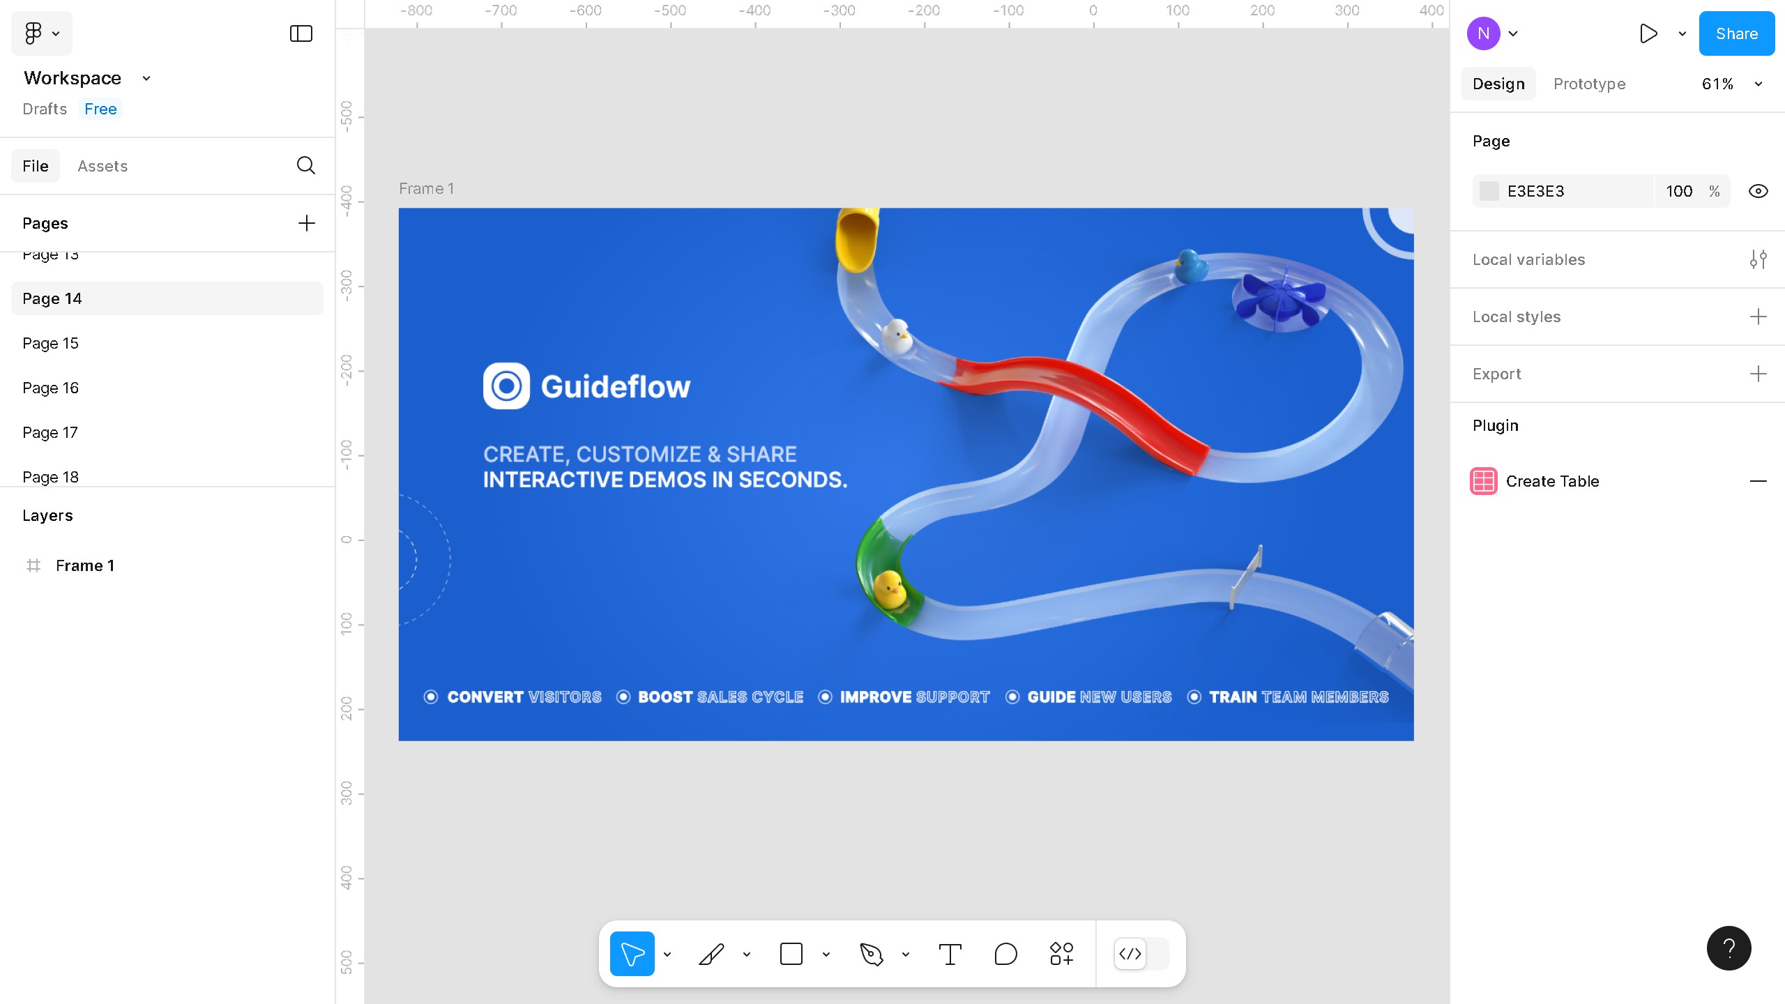The height and width of the screenshot is (1004, 1785).
Task: Click the Present play icon
Action: [x=1648, y=33]
